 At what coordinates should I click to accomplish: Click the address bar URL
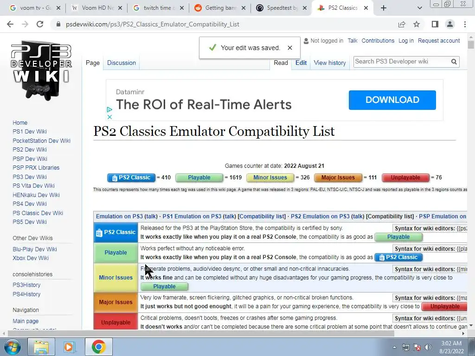tap(152, 24)
